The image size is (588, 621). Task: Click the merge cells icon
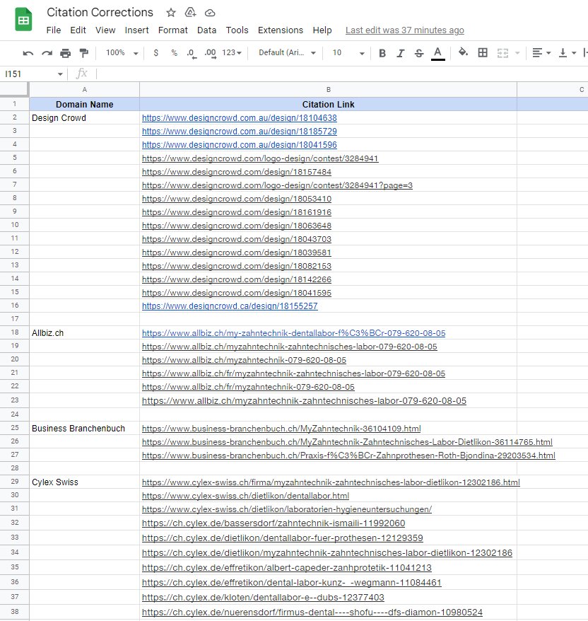coord(502,53)
